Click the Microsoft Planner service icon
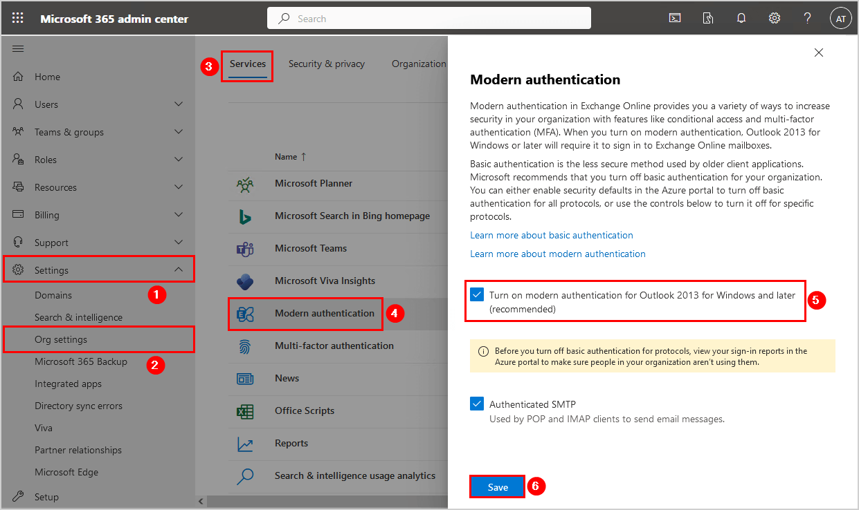859x510 pixels. pyautogui.click(x=245, y=184)
